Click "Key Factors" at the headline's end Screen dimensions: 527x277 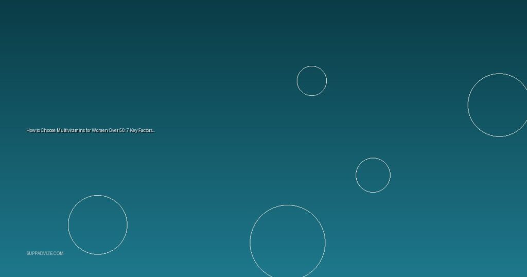[x=142, y=131]
